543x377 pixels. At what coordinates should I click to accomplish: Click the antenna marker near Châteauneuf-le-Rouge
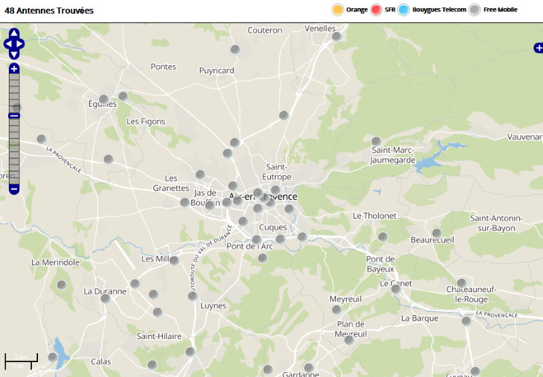coord(462,283)
